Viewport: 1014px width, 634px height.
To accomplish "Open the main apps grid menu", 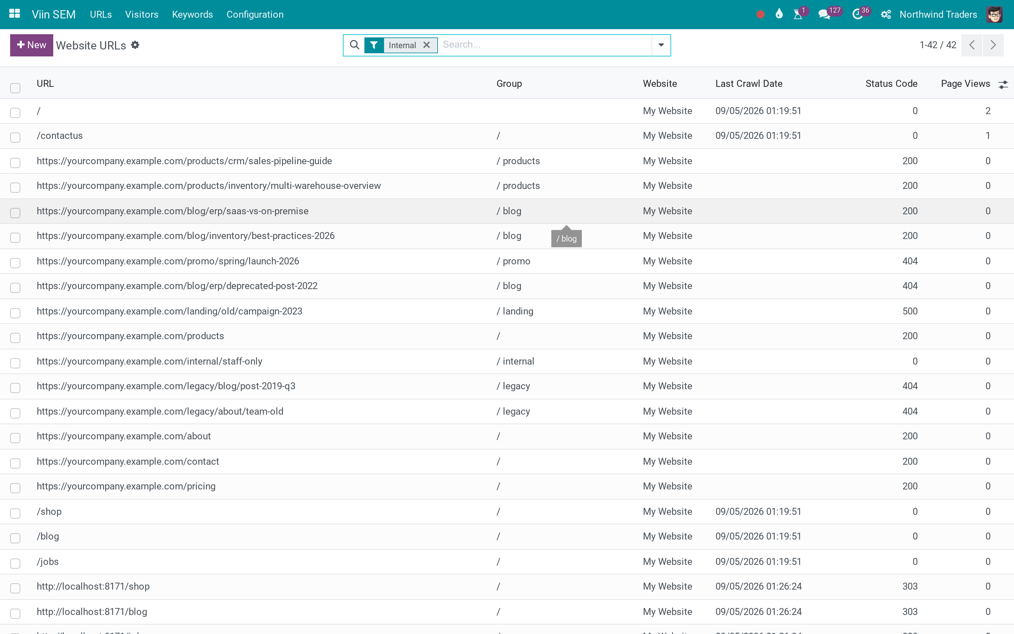I will [15, 14].
